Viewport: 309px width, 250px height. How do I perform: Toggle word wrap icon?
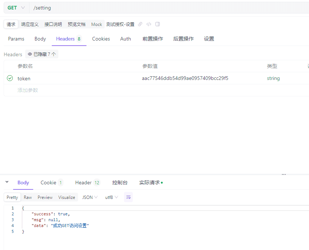point(128,197)
